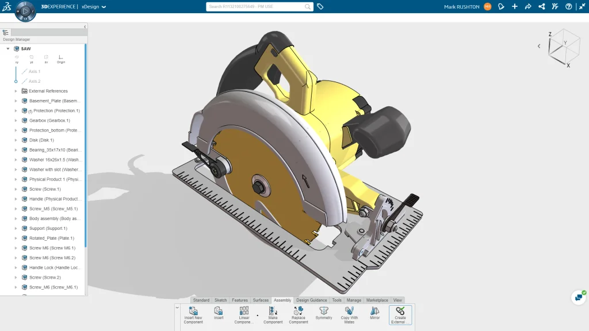The image size is (589, 331).
Task: Select the Origin node under SAW
Action: click(x=60, y=59)
